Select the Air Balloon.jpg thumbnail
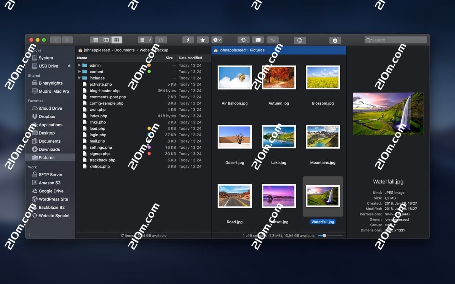The height and width of the screenshot is (284, 455). click(x=235, y=77)
